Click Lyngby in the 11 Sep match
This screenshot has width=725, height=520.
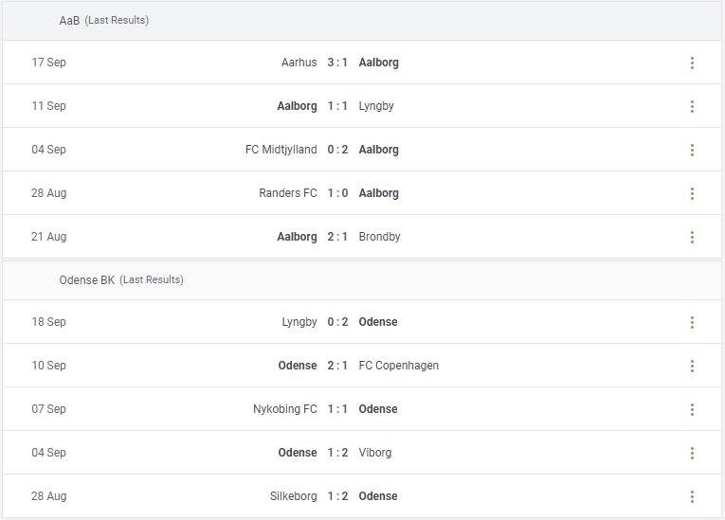(376, 106)
